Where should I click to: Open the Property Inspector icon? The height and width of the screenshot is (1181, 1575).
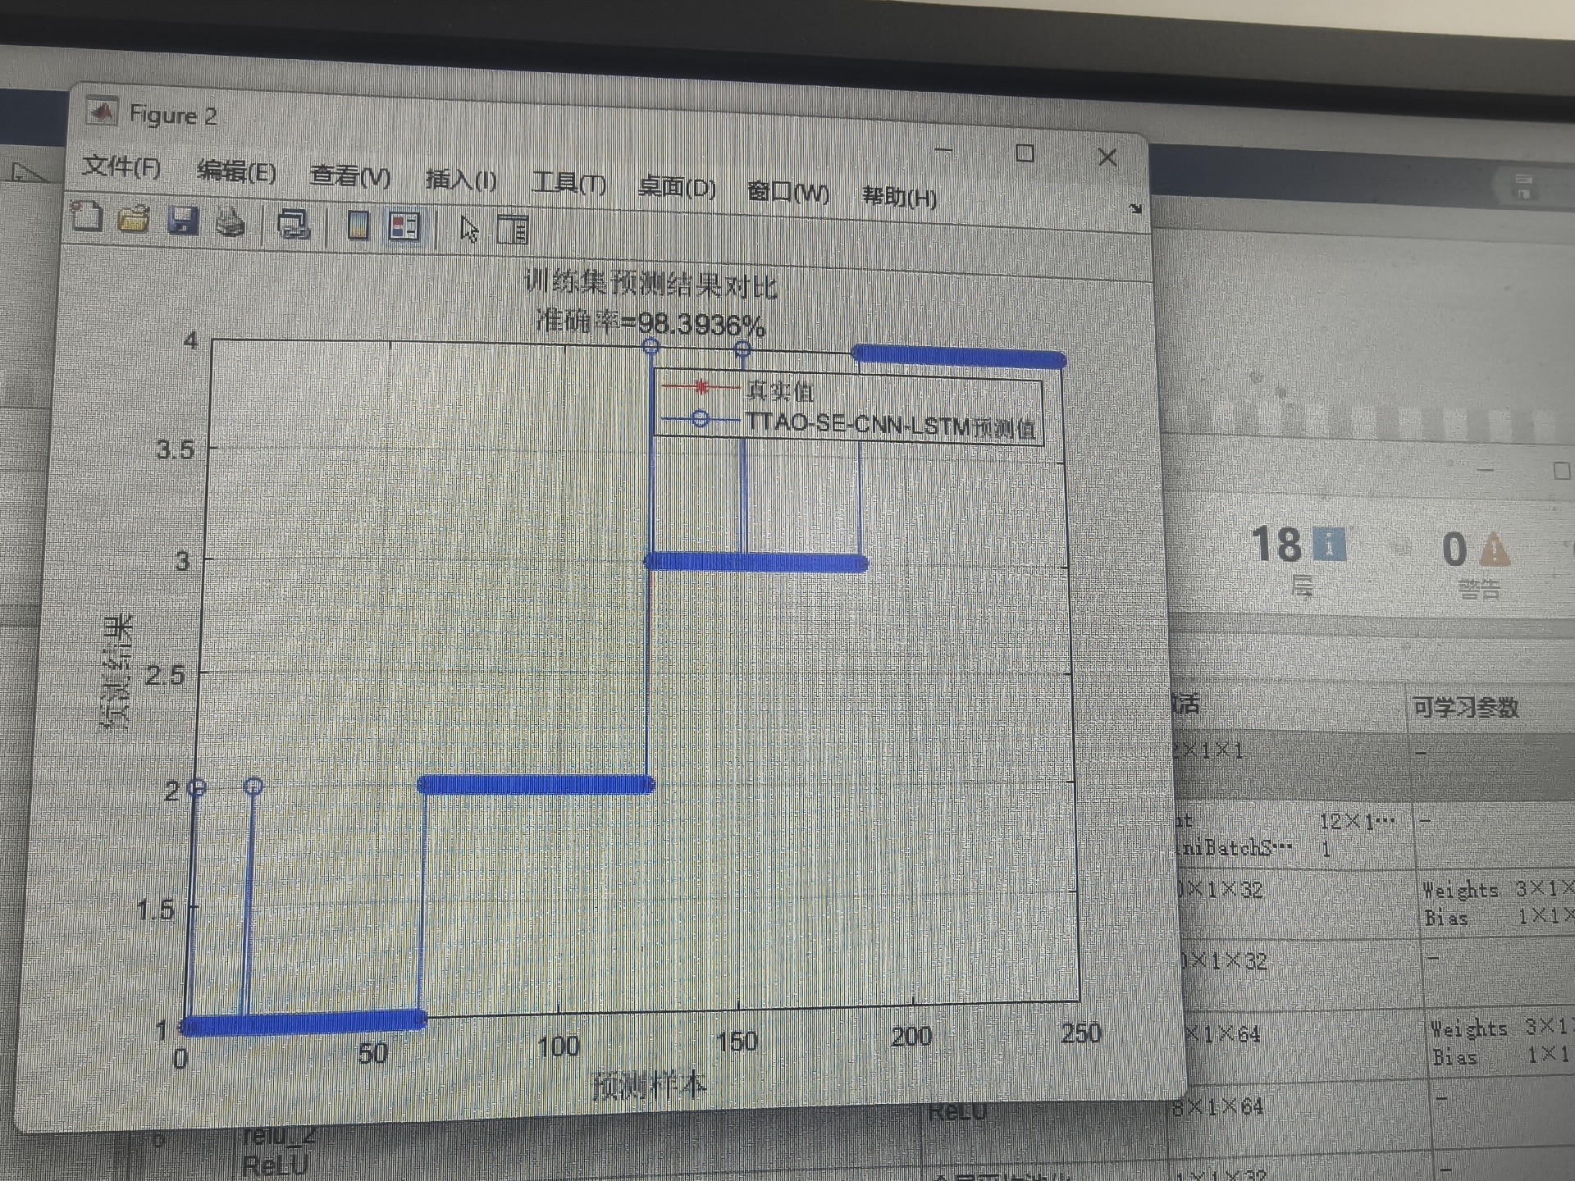click(x=513, y=230)
